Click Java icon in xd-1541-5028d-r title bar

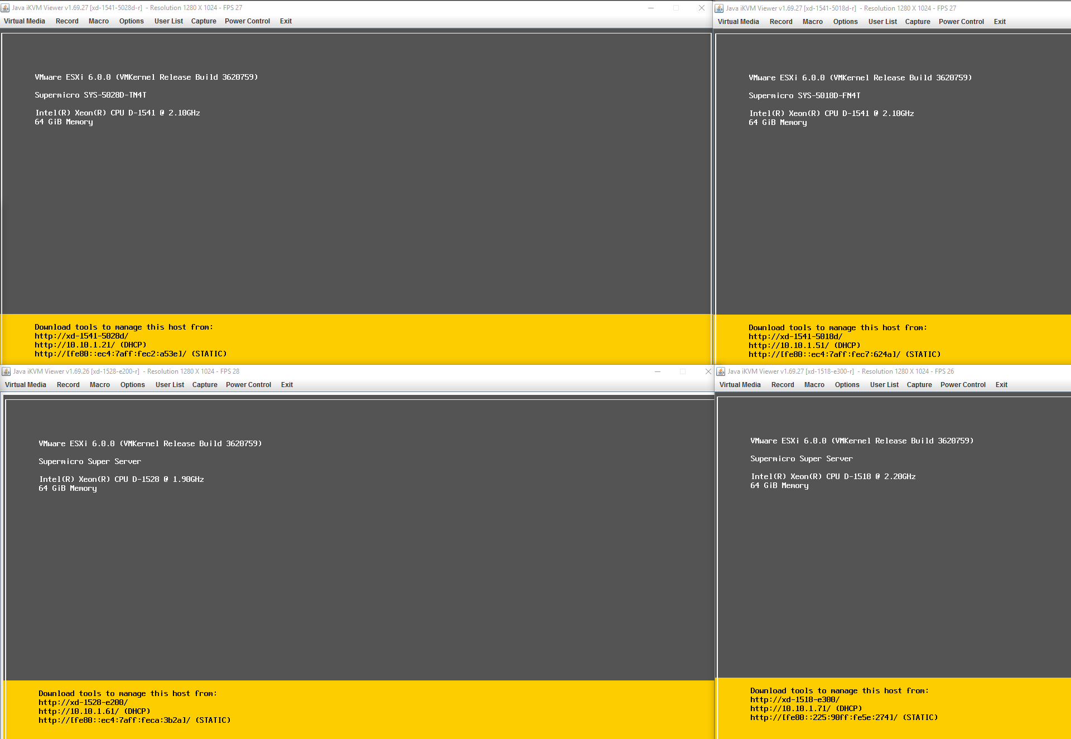coord(6,8)
